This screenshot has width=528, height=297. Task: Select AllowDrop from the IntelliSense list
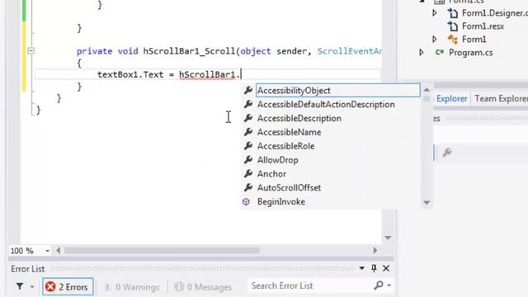pos(277,160)
